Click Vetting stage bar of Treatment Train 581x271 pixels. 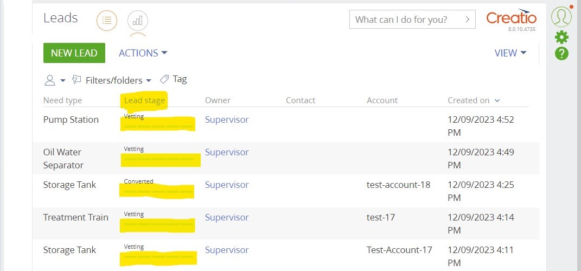point(158,224)
